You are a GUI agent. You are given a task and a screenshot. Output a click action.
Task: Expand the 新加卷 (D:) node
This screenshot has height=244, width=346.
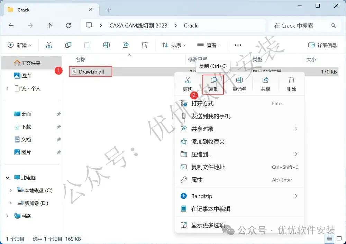point(11,203)
